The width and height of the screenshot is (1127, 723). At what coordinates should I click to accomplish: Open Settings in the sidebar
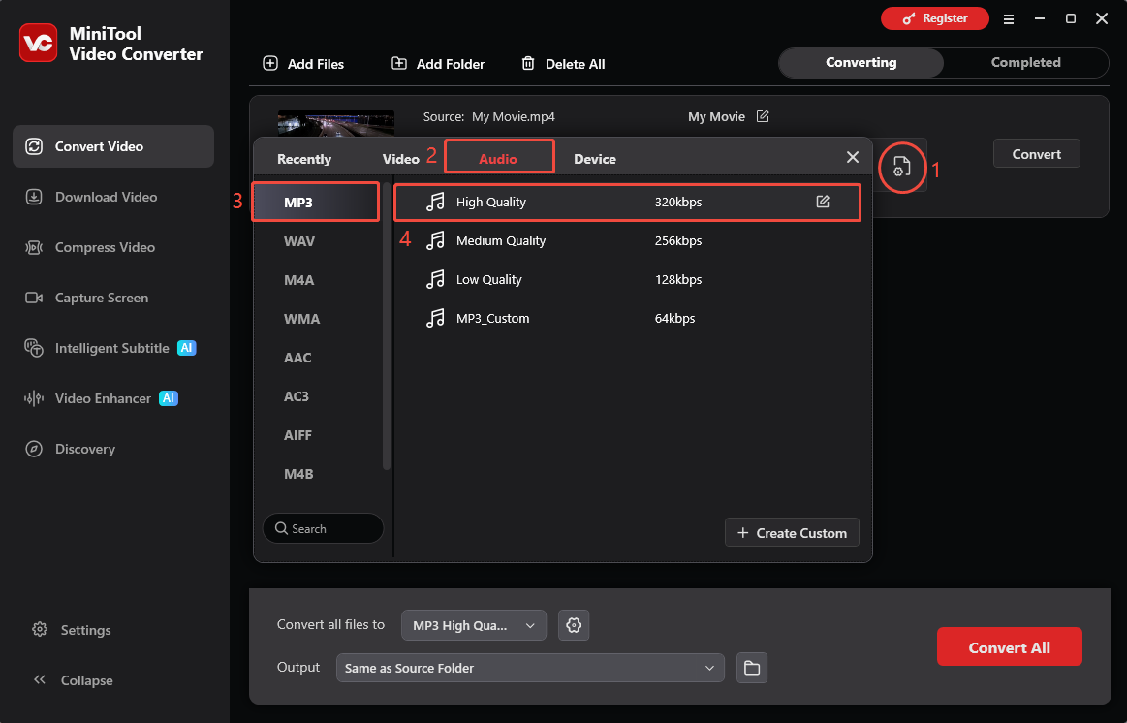pos(72,630)
